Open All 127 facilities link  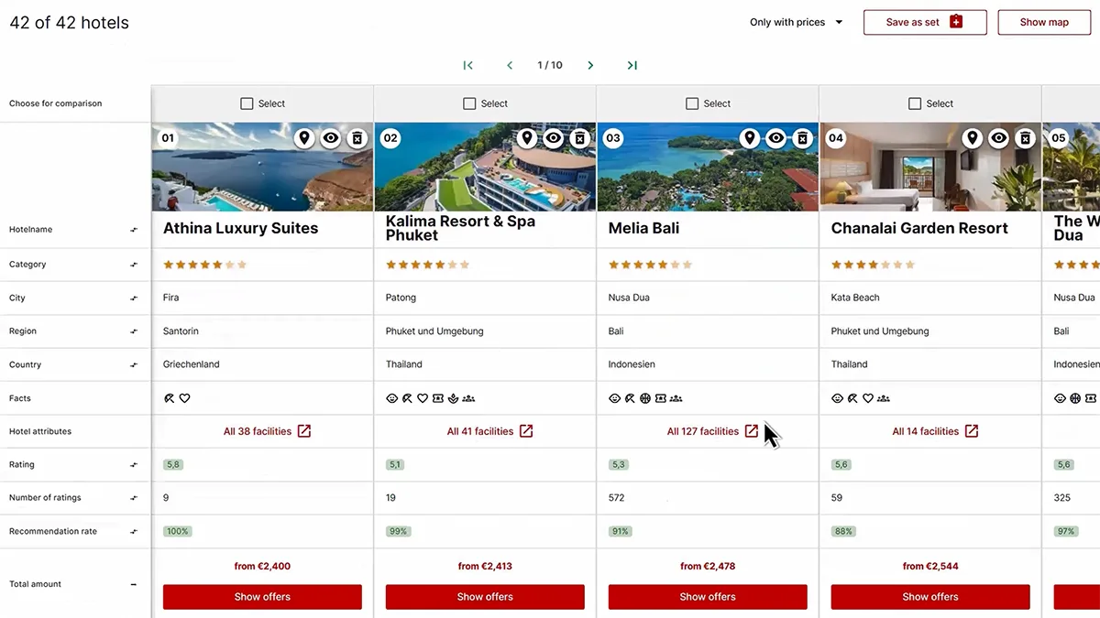(x=703, y=431)
